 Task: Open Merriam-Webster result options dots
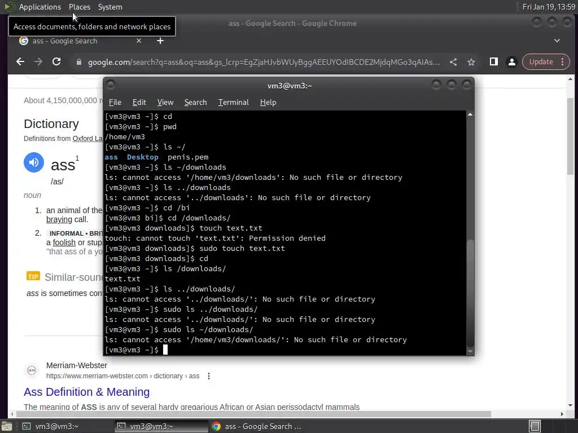pos(209,376)
